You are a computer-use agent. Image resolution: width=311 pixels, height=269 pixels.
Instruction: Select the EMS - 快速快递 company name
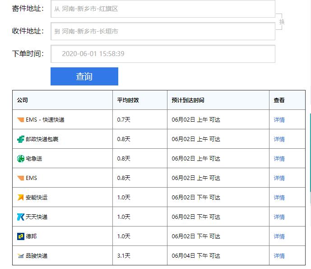pos(45,120)
